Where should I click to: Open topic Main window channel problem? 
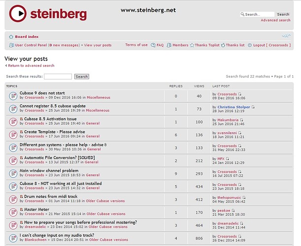point(49,171)
